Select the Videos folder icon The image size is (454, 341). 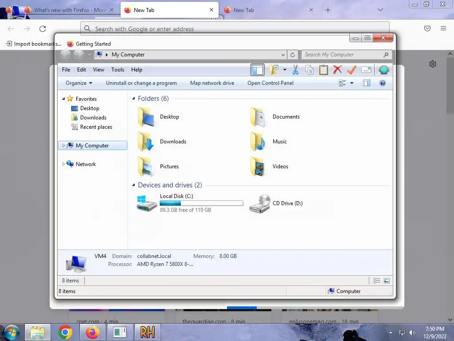click(258, 167)
